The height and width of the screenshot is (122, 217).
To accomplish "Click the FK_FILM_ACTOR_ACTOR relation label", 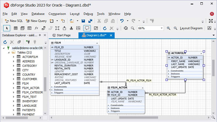I will tap(163, 95).
